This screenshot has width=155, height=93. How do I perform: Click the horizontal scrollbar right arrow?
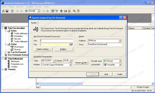click(x=153, y=83)
